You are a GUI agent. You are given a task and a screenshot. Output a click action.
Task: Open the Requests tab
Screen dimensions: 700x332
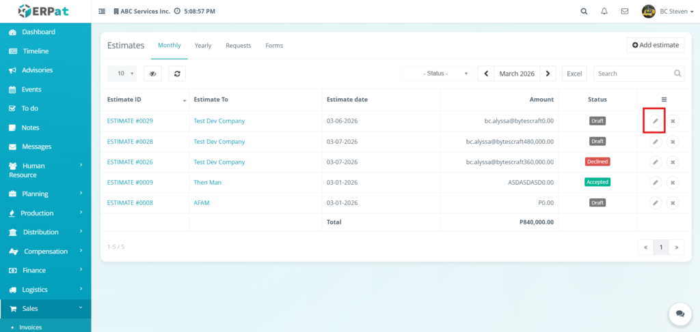tap(239, 46)
